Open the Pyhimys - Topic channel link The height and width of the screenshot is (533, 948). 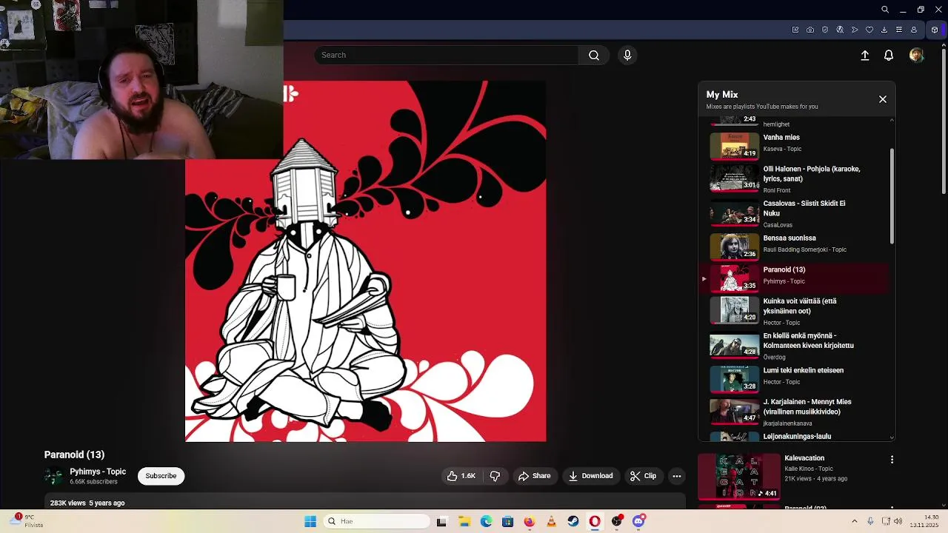98,472
